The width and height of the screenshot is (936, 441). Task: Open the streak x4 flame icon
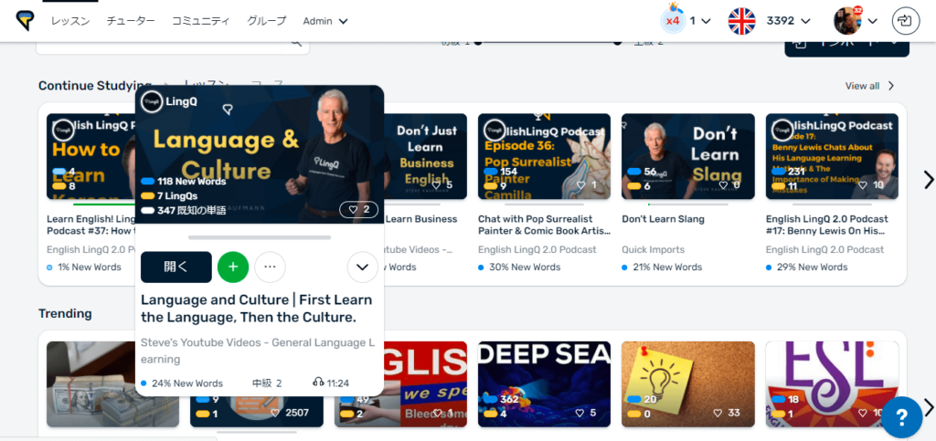[673, 20]
